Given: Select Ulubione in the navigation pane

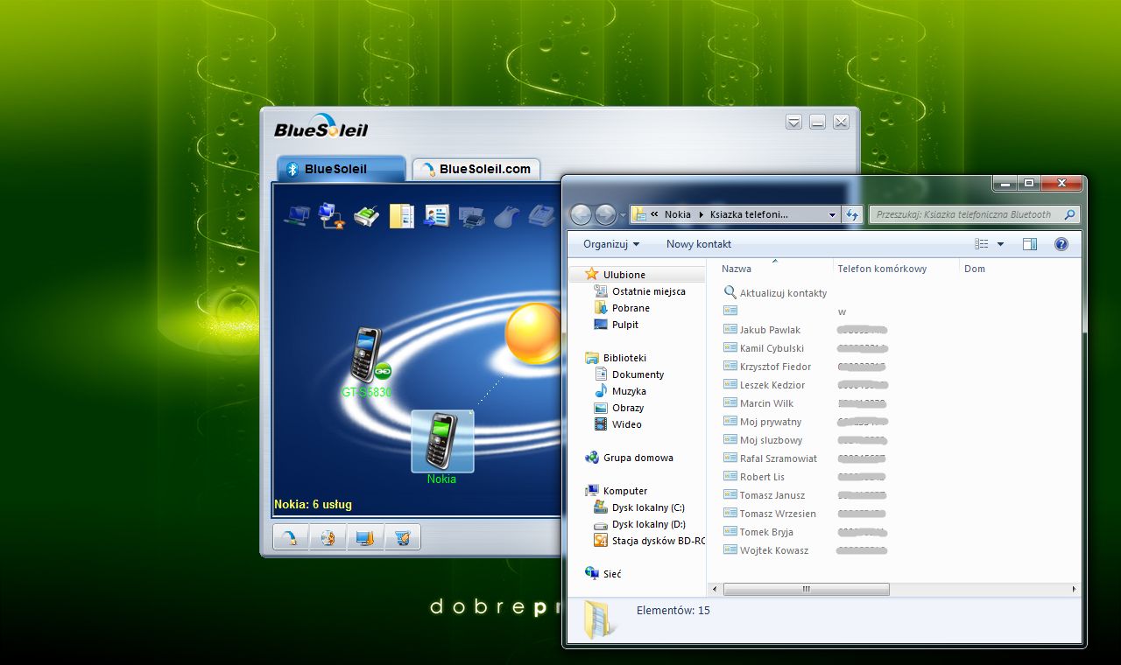Looking at the screenshot, I should tap(624, 275).
